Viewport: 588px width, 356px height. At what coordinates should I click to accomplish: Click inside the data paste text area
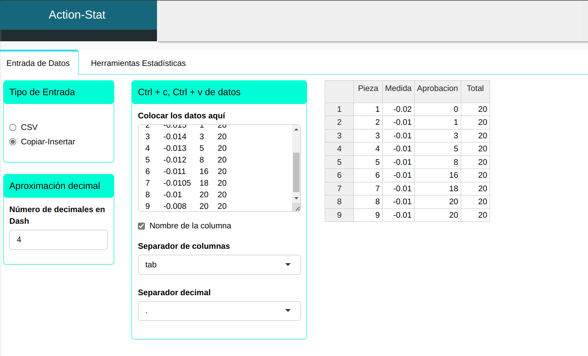(x=214, y=167)
